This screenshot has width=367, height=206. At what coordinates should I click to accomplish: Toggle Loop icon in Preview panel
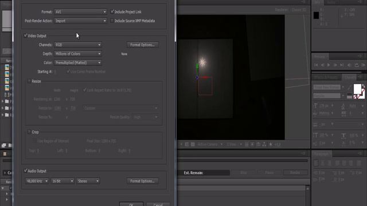356,65
